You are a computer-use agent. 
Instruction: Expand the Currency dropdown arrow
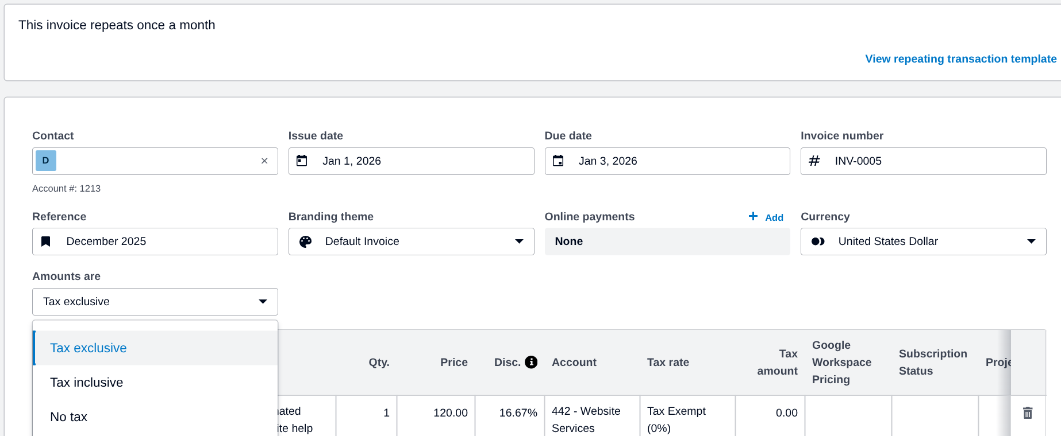(1032, 242)
